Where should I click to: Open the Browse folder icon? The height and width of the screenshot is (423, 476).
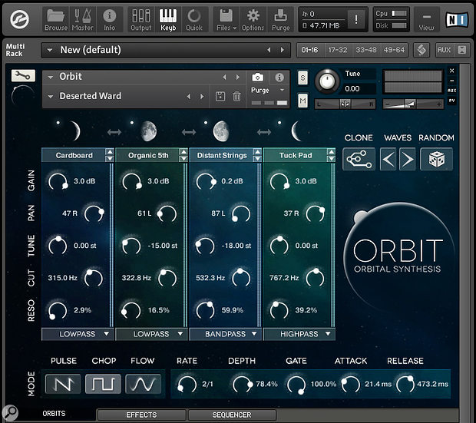click(56, 19)
